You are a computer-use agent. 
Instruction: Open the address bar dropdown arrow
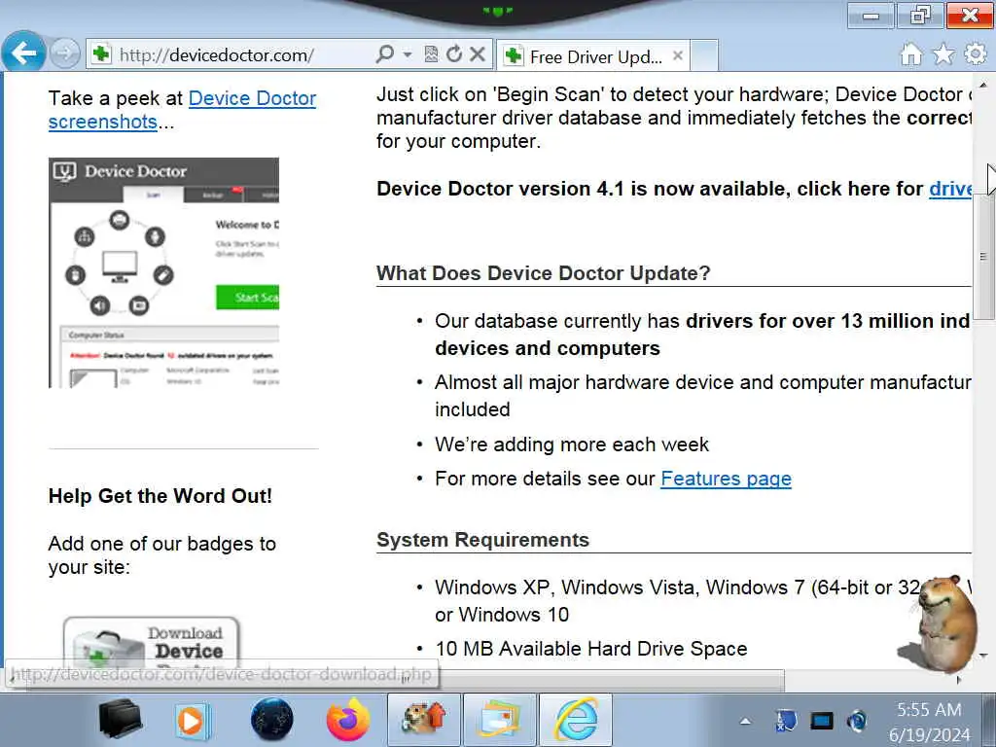point(408,54)
